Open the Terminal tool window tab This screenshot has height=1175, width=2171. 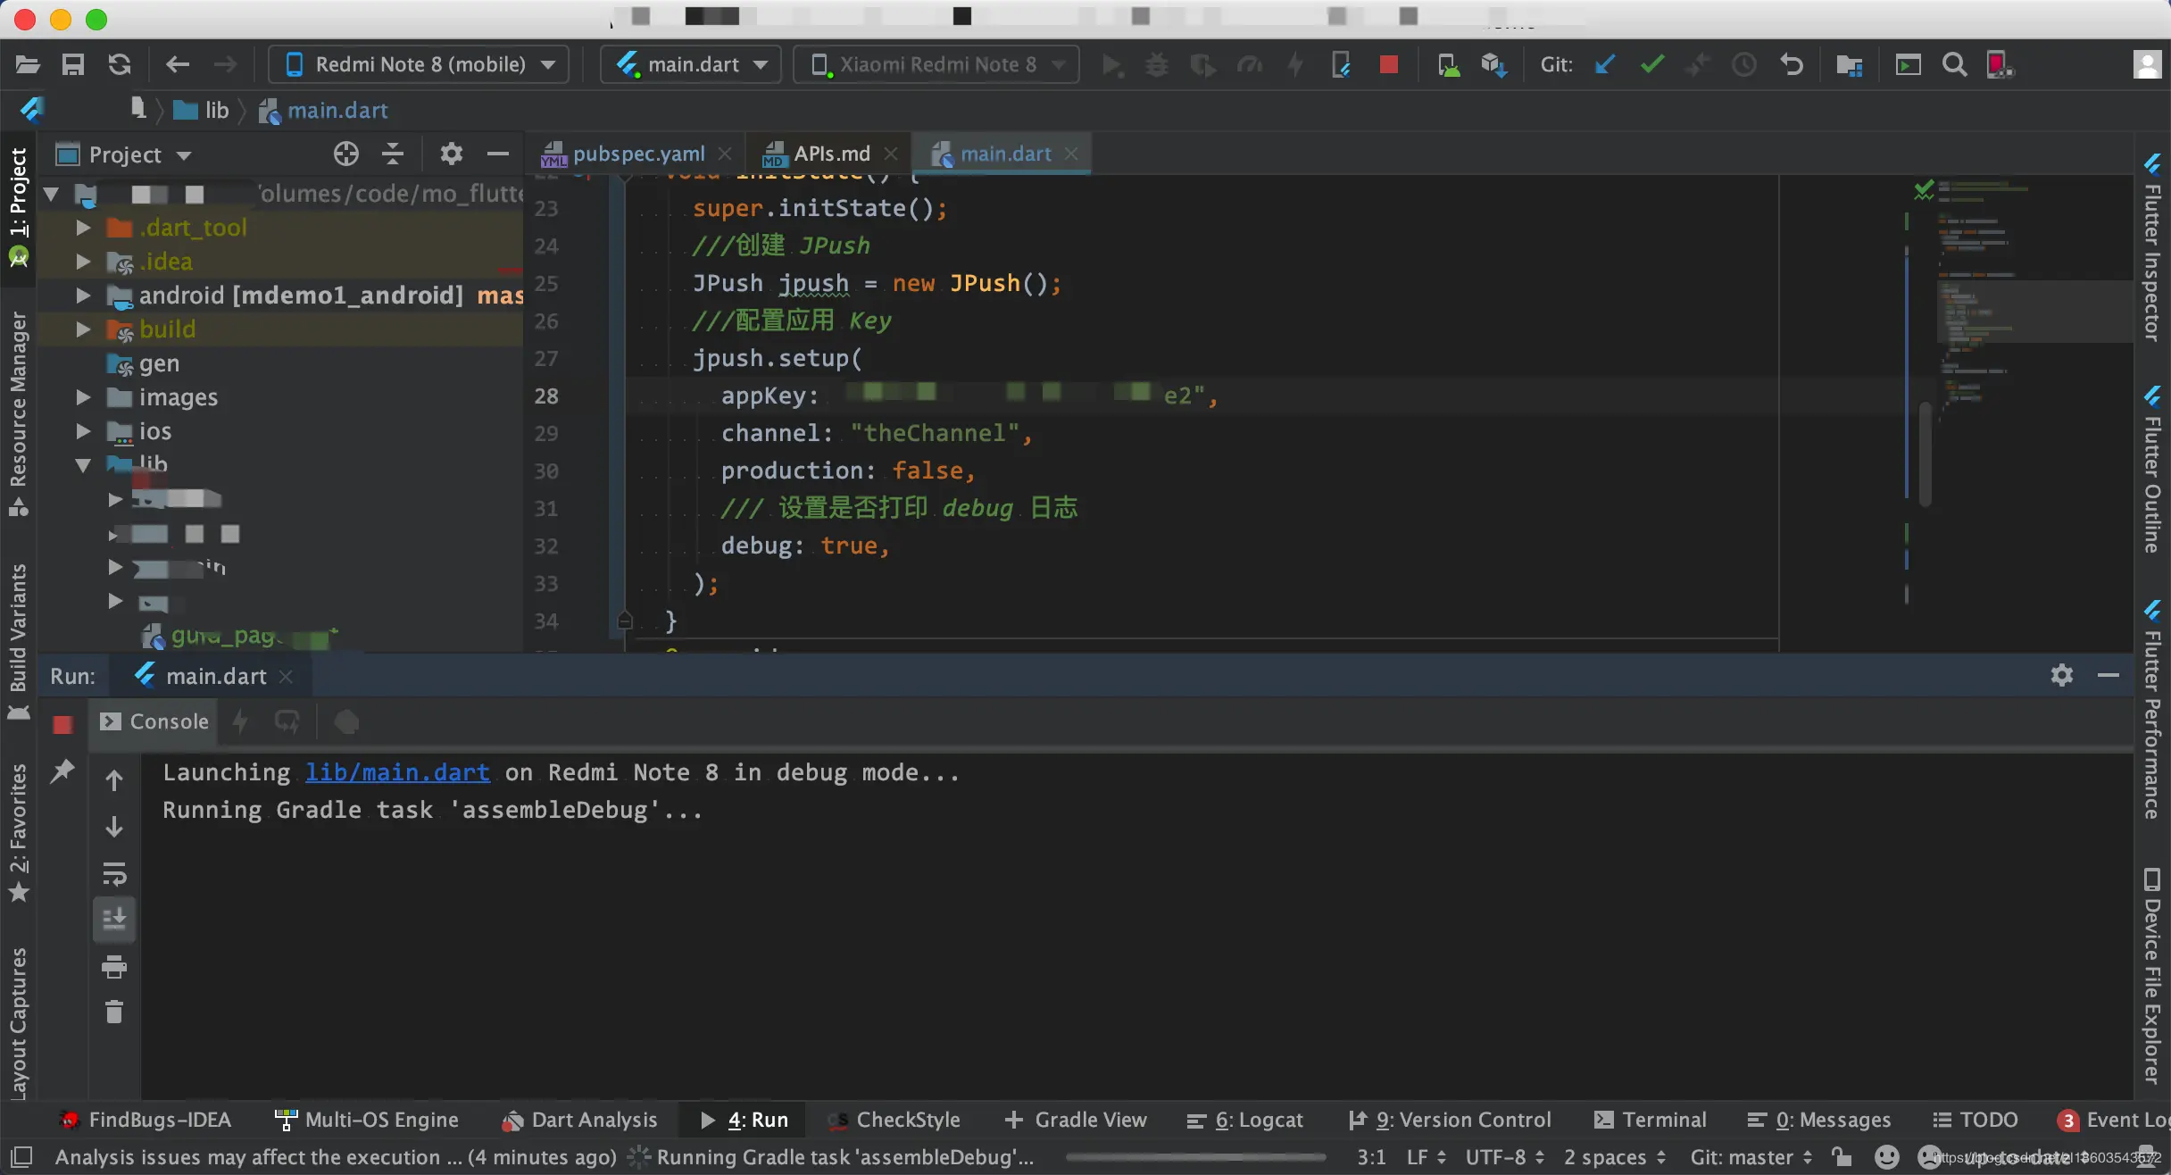(x=1650, y=1120)
